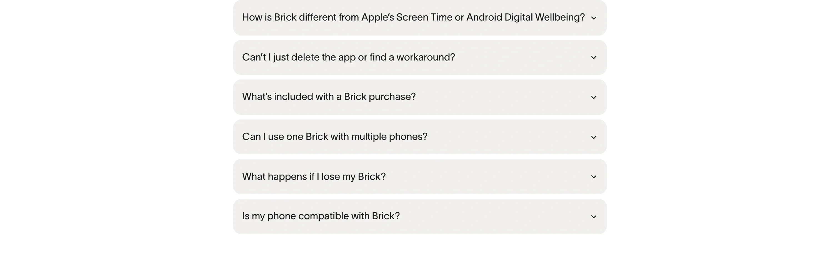This screenshot has height=262, width=840.
Task: Click empty card area right of "multiple phones?"
Action: click(506, 137)
